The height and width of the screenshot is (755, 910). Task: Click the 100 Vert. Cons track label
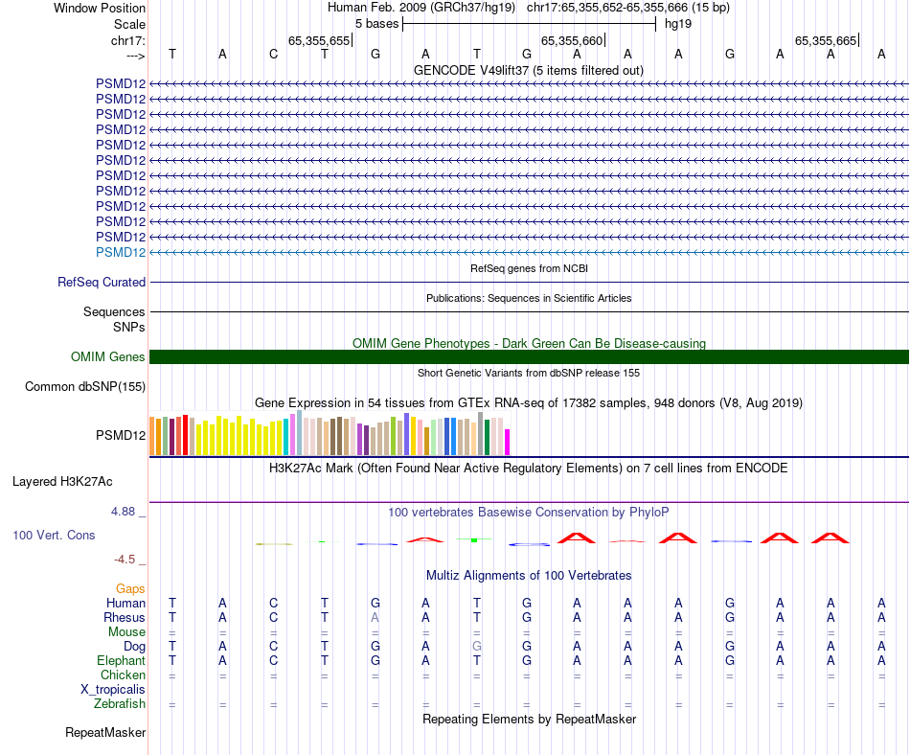(x=54, y=535)
